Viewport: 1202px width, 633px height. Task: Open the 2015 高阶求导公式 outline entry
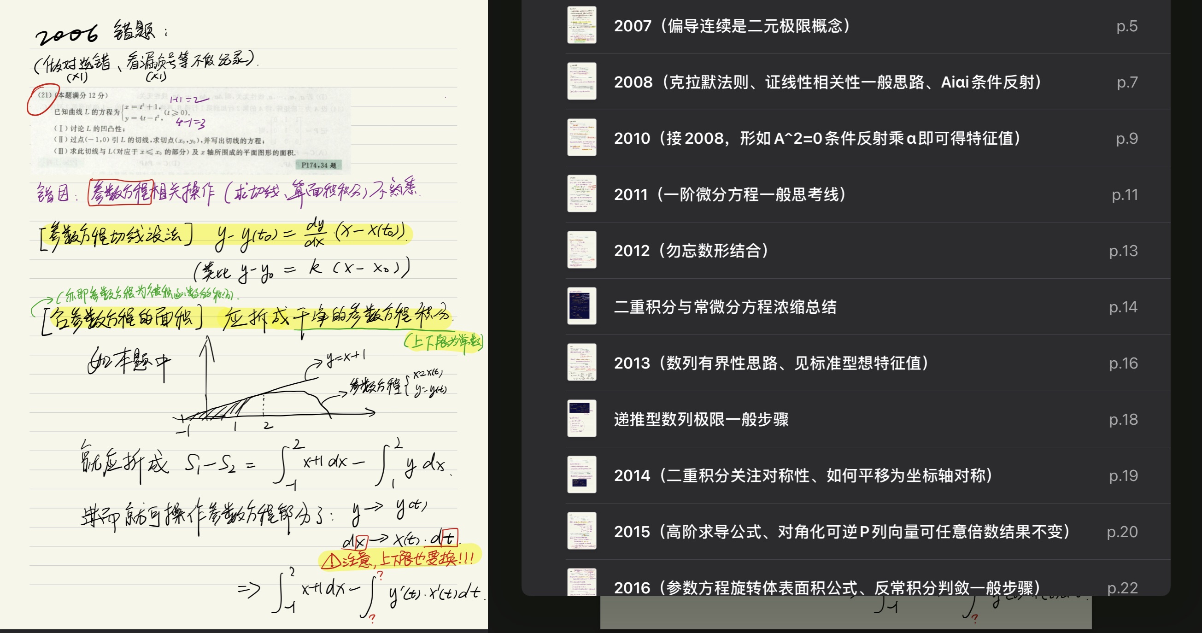click(x=841, y=531)
